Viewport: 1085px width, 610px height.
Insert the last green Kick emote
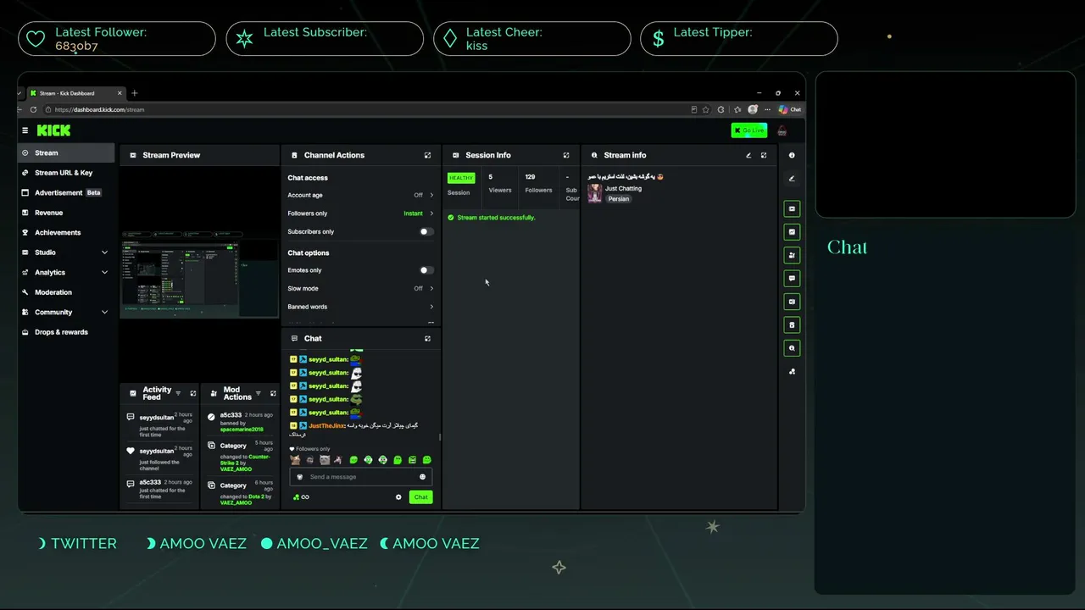[426, 460]
